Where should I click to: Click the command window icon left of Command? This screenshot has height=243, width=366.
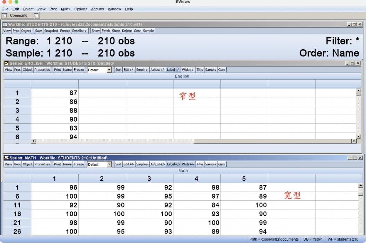[x=5, y=15]
